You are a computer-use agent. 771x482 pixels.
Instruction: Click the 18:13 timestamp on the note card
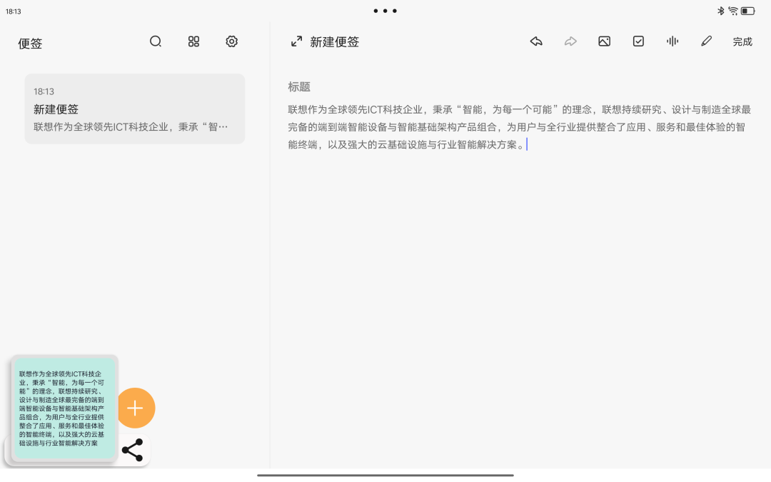point(44,91)
